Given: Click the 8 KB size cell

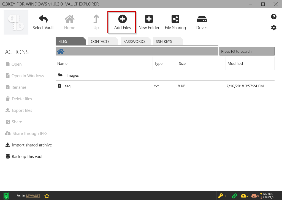Looking at the screenshot, I should coord(181,86).
